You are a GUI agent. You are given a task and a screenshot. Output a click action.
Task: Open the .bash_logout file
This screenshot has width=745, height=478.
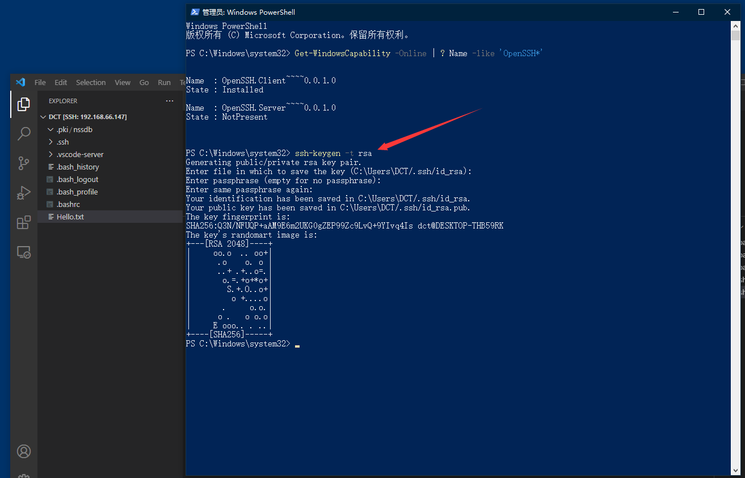click(110, 179)
